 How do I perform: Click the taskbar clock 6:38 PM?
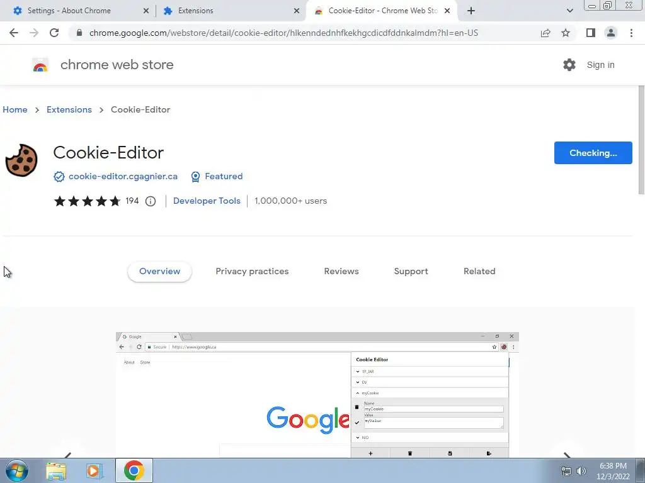tap(613, 466)
